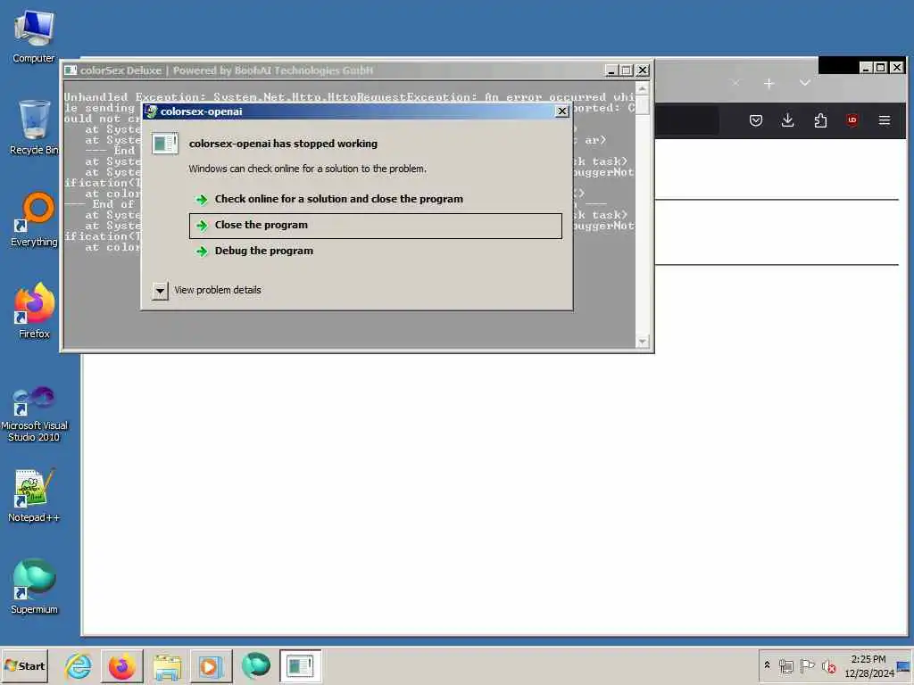Screen dimensions: 914x685
Task: Open the Firefox extensions puzzle icon
Action: 820,120
